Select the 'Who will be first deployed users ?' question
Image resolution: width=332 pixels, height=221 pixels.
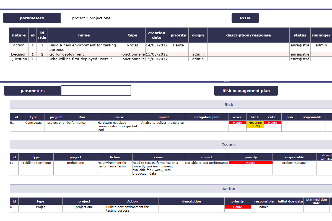coord(81,59)
